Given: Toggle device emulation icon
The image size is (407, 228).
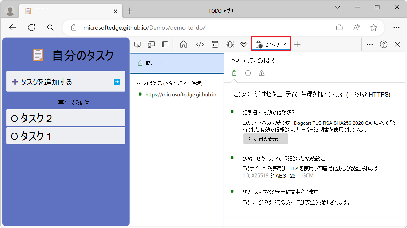Looking at the screenshot, I should click(x=151, y=44).
